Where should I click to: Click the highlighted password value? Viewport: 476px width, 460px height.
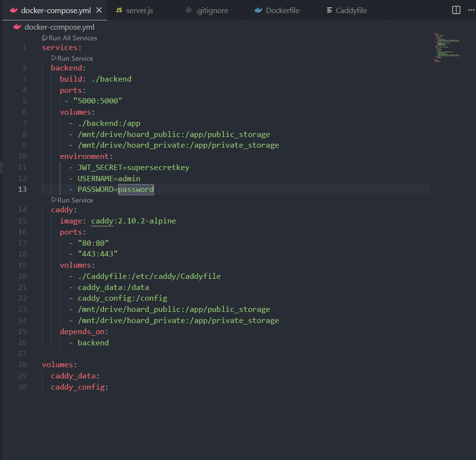(136, 189)
